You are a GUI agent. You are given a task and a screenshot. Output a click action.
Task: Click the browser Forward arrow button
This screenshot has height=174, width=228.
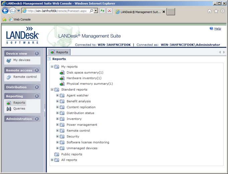pos(13,11)
